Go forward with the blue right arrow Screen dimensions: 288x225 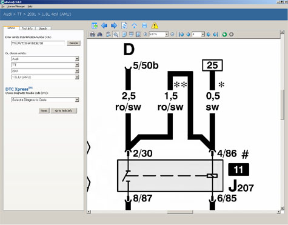point(114,25)
